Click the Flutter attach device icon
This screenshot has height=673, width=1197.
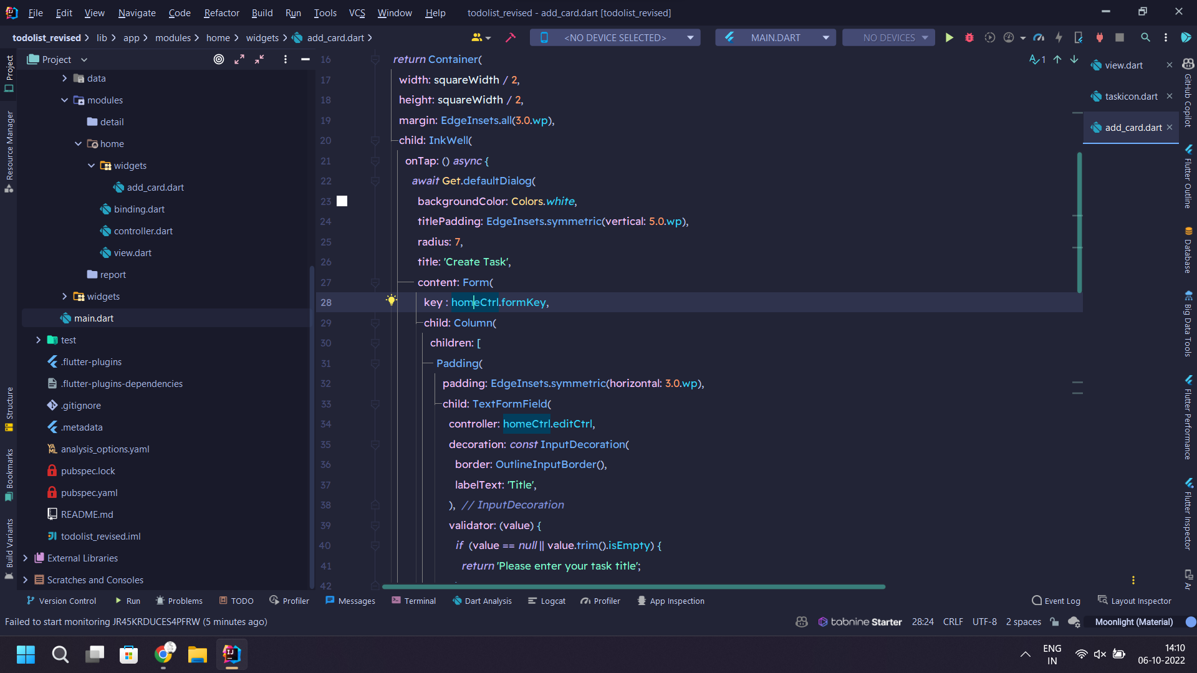1079,38
